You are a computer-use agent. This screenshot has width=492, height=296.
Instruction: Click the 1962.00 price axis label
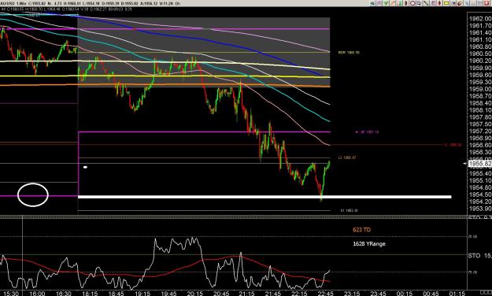click(x=480, y=19)
